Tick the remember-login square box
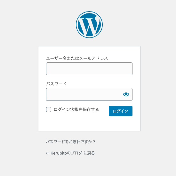The height and width of the screenshot is (176, 176). click(49, 109)
